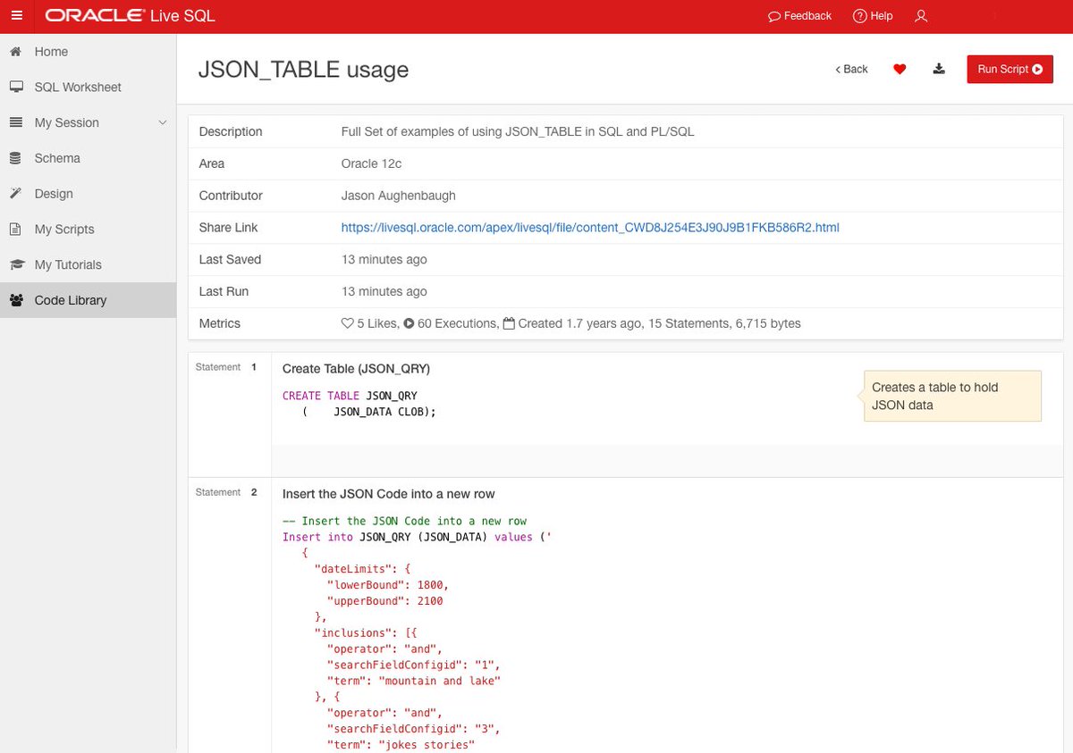Click the JSON_TABLE usage page title
Viewport: 1073px width, 753px height.
pos(303,70)
